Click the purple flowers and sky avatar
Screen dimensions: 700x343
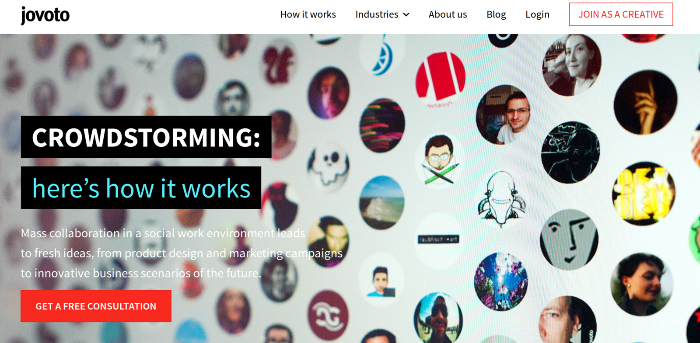pyautogui.click(x=501, y=281)
